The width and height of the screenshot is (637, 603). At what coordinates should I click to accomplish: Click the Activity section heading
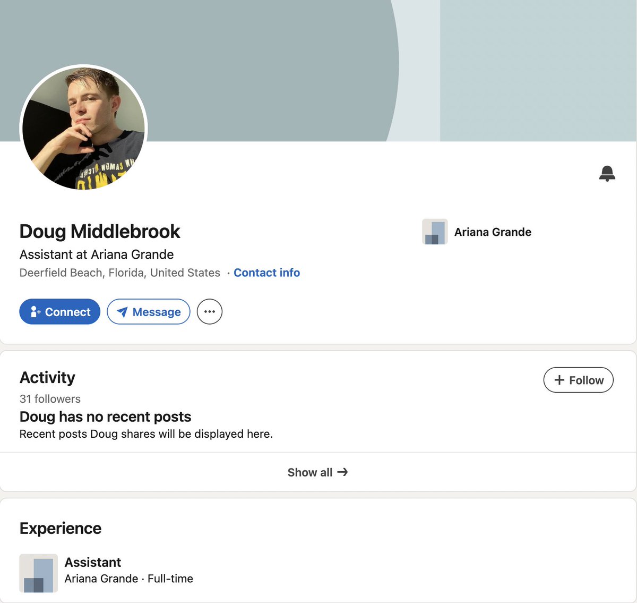[47, 378]
